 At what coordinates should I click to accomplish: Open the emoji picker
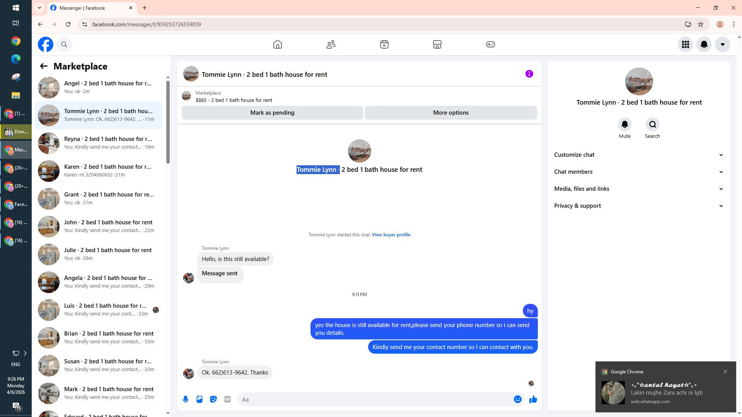point(518,400)
